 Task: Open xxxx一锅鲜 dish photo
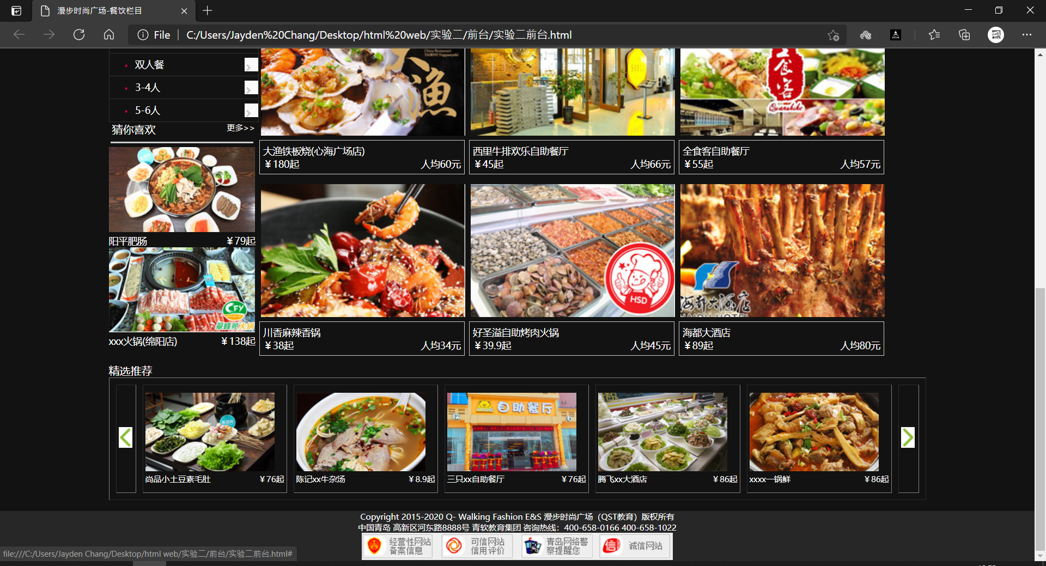(x=814, y=432)
